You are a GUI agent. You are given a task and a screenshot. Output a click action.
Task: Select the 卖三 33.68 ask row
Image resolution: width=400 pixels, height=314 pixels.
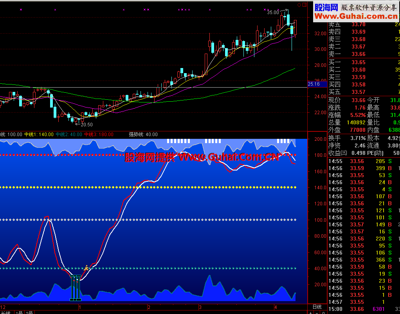point(364,39)
